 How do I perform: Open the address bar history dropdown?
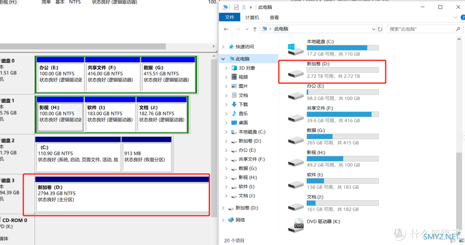point(373,29)
